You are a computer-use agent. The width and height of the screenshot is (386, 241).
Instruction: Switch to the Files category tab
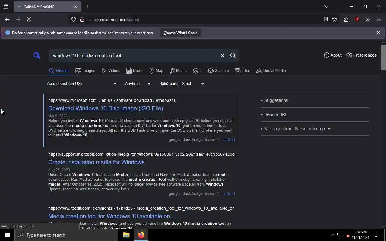242,70
